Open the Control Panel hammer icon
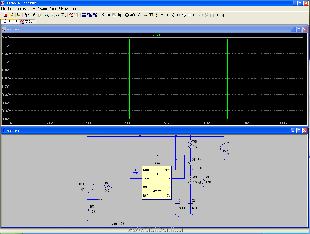The height and width of the screenshot is (234, 310). pos(26,15)
